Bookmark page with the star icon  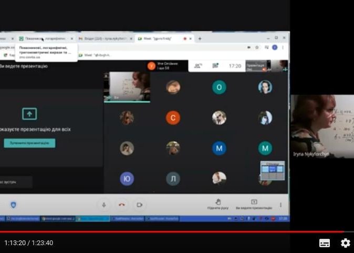pos(257,47)
